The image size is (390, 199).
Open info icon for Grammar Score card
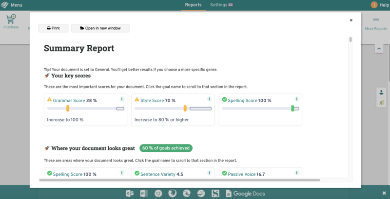[x=121, y=99]
